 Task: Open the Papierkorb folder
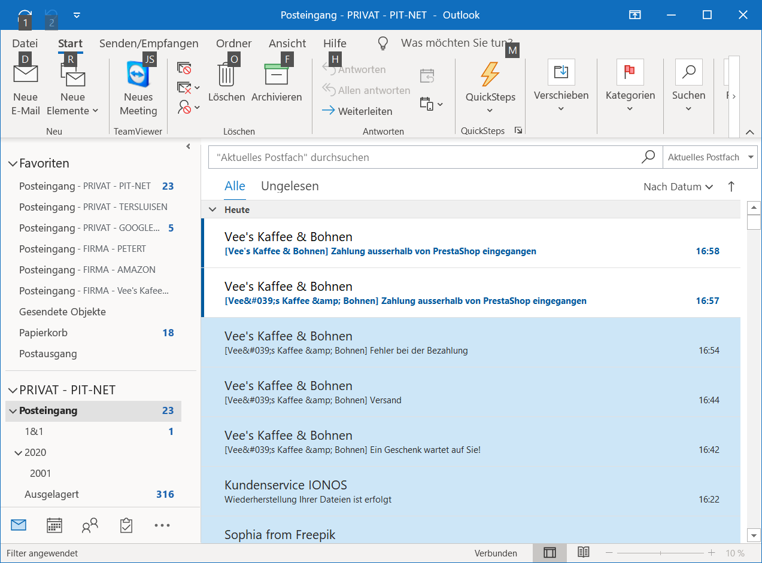pyautogui.click(x=43, y=333)
